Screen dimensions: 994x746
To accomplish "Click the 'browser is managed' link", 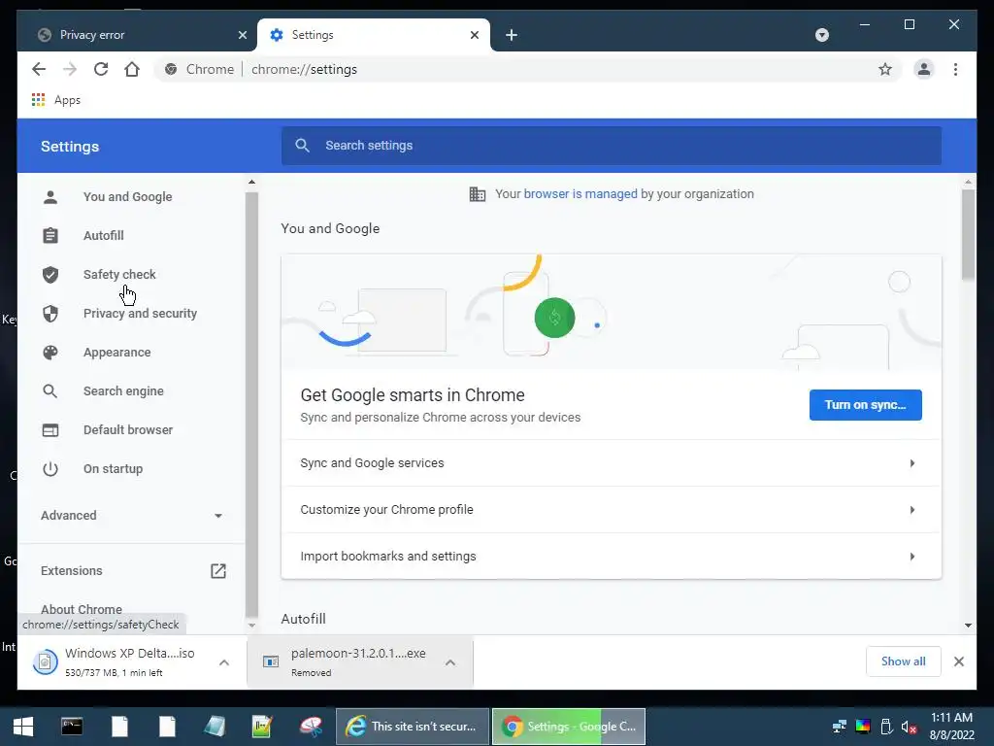I will (x=580, y=194).
